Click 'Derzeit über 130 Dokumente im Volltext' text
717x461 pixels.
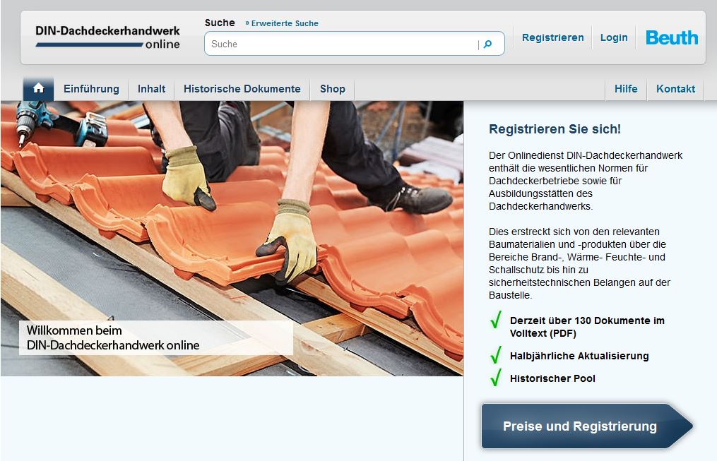point(587,327)
